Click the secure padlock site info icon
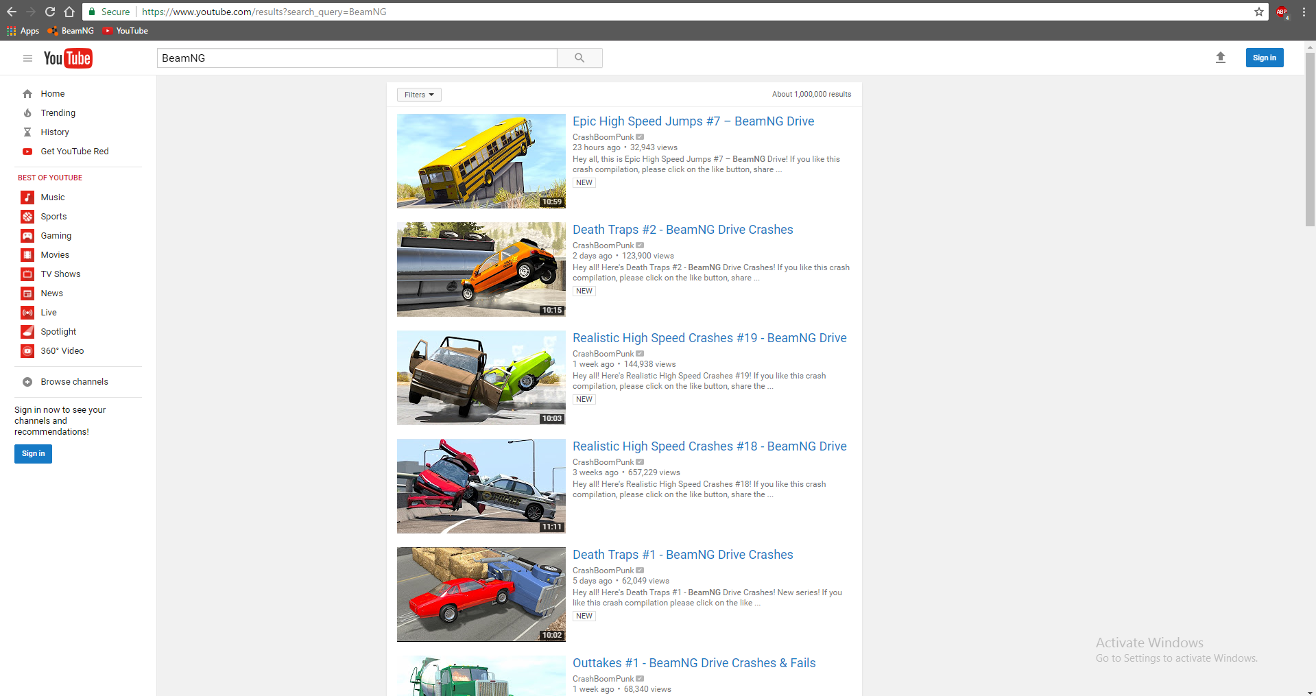 [92, 12]
